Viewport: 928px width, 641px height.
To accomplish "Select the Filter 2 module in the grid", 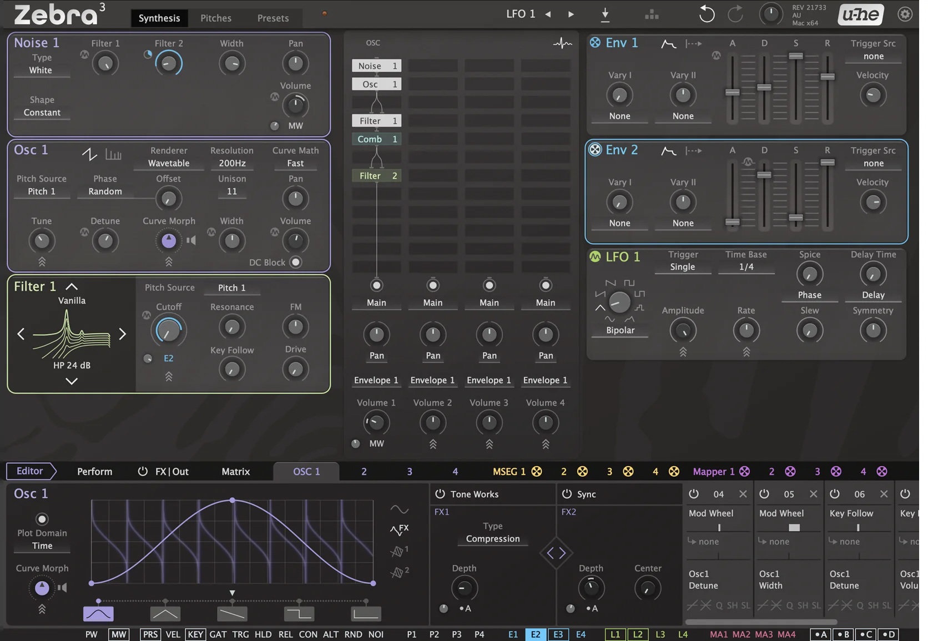I will (377, 176).
